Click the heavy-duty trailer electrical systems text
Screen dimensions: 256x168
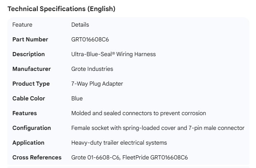pyautogui.click(x=119, y=143)
